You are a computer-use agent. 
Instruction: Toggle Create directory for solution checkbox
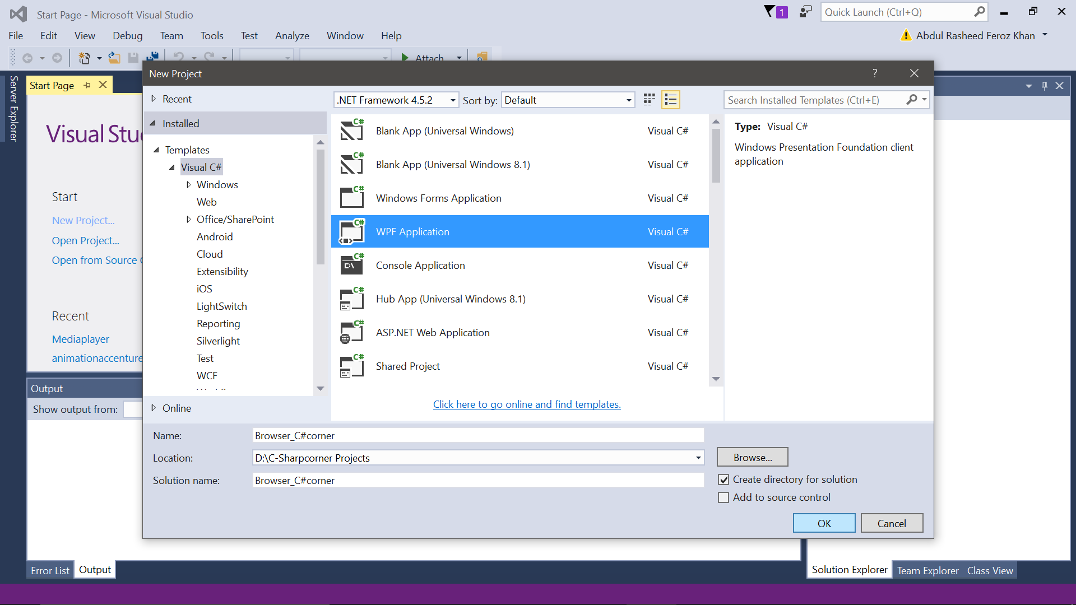(723, 480)
